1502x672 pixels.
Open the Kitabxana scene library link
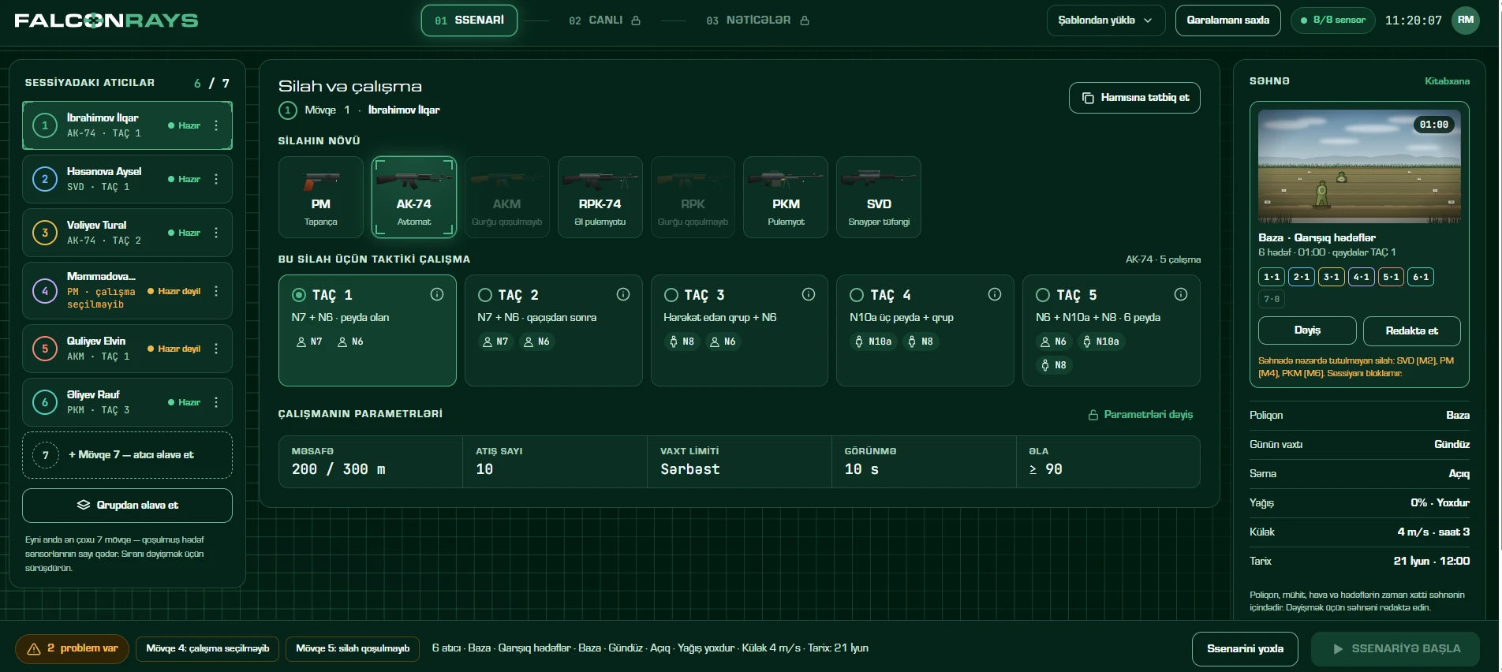coord(1447,81)
